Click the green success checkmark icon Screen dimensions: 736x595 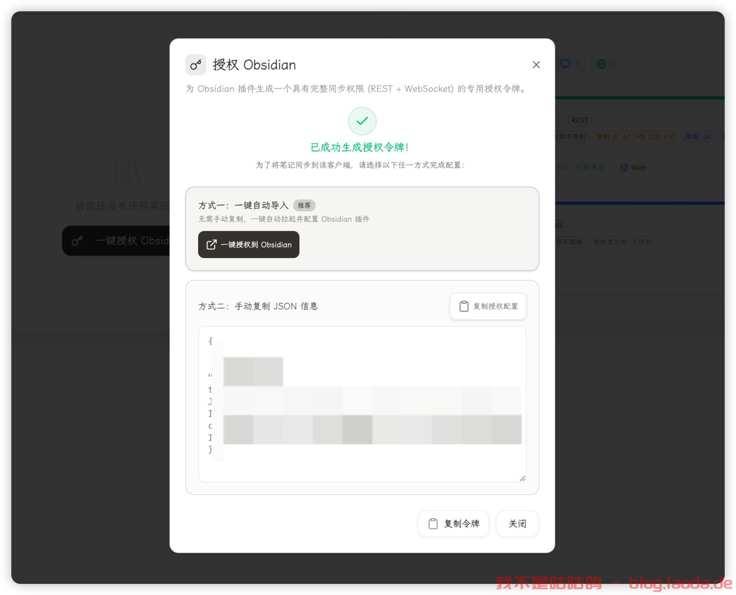(362, 121)
